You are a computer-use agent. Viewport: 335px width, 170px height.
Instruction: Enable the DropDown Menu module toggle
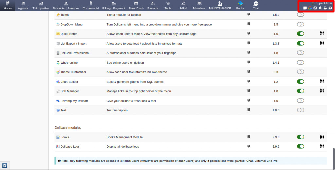(300, 24)
